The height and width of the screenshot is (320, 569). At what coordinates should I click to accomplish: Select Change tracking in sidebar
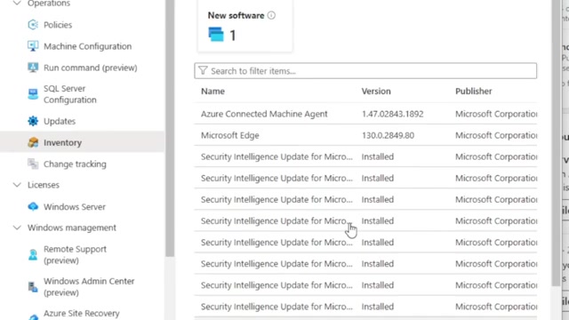[75, 164]
